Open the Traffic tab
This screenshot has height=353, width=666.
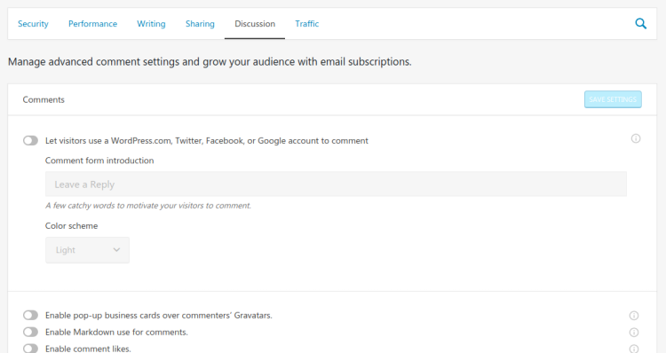[307, 24]
